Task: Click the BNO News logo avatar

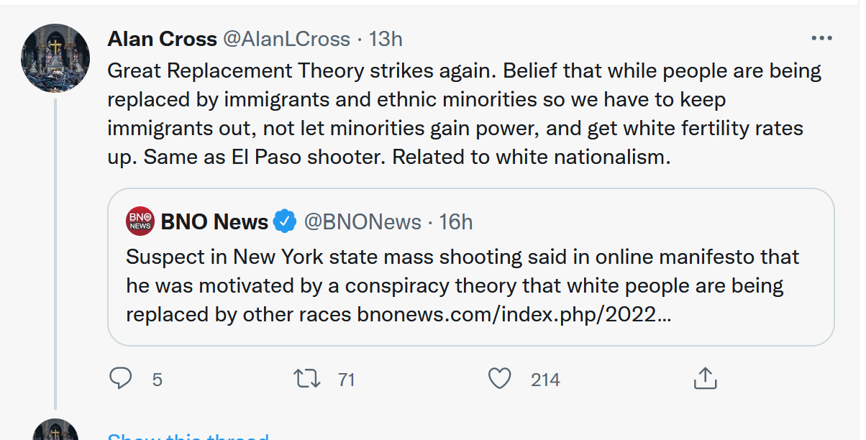Action: click(140, 221)
